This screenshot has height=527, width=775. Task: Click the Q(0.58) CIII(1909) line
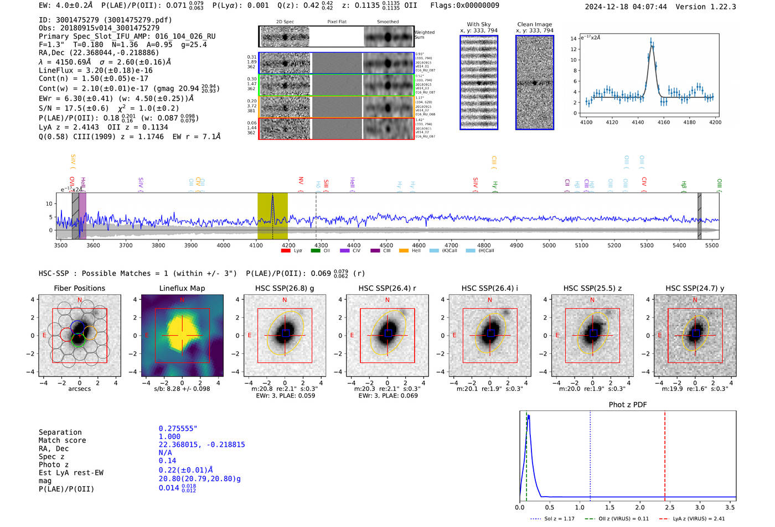130,137
